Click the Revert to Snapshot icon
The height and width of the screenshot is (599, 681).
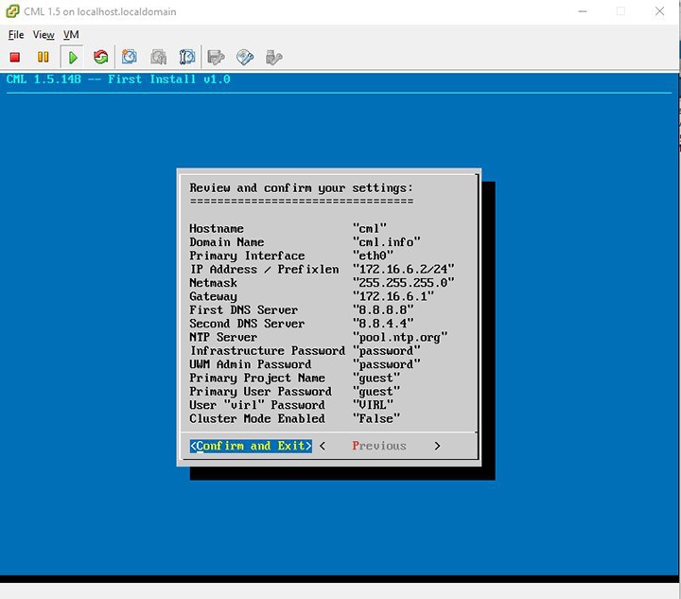159,57
